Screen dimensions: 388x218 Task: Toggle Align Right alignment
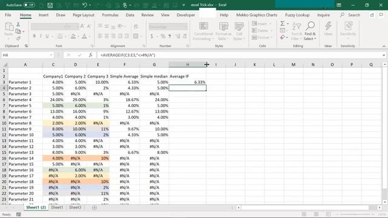pos(113,36)
